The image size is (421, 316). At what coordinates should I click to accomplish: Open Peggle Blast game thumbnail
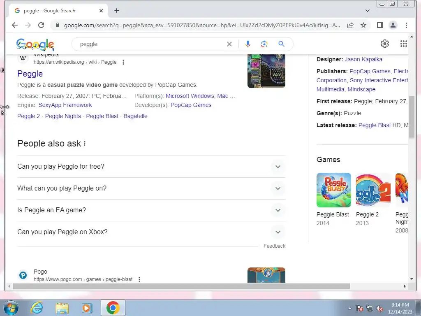[x=334, y=190]
